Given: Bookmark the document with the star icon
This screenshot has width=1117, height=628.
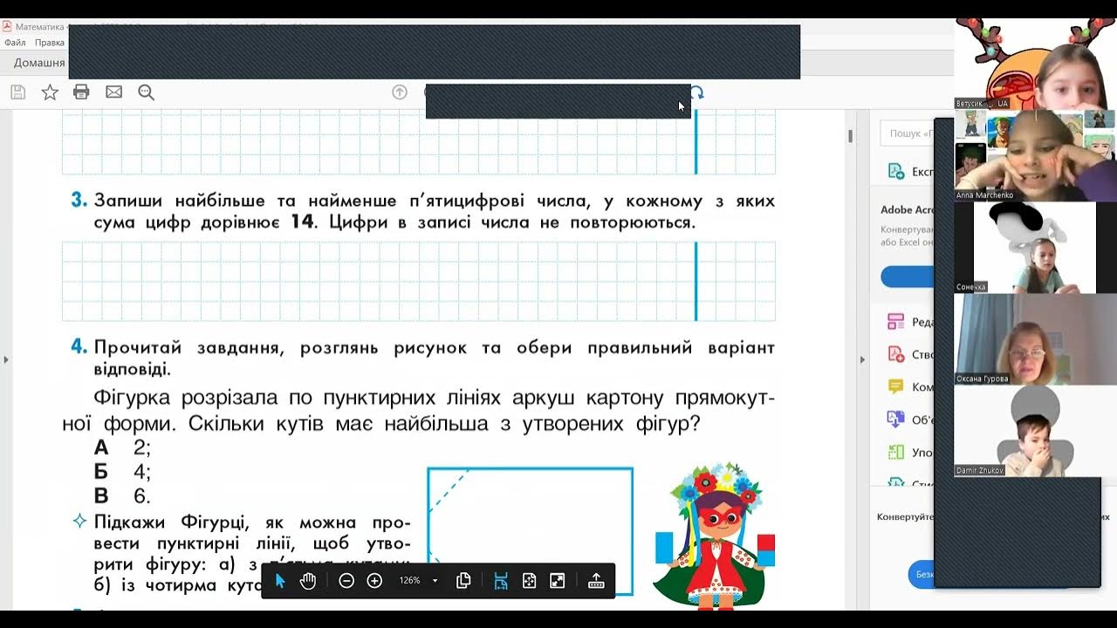Looking at the screenshot, I should [50, 92].
